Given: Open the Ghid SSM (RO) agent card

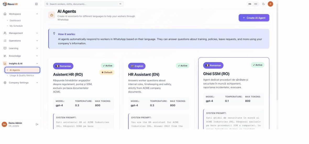Looking at the screenshot, I should pyautogui.click(x=234, y=93).
